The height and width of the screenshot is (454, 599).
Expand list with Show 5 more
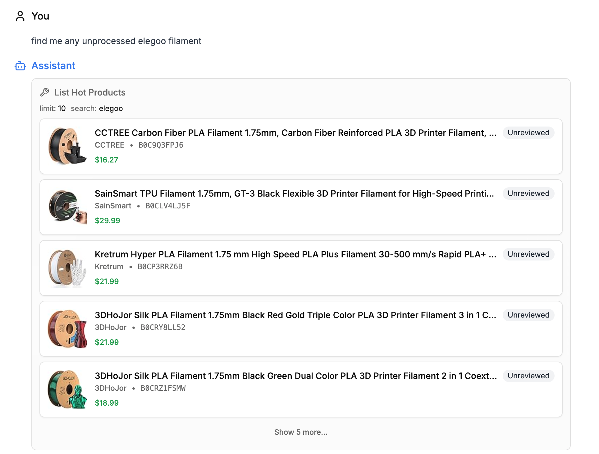tap(300, 432)
